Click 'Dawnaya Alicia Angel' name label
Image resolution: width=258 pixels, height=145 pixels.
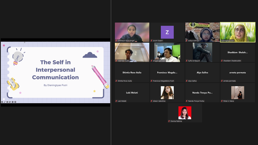(x=126, y=41)
